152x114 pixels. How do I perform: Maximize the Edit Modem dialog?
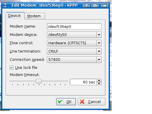point(95,5)
